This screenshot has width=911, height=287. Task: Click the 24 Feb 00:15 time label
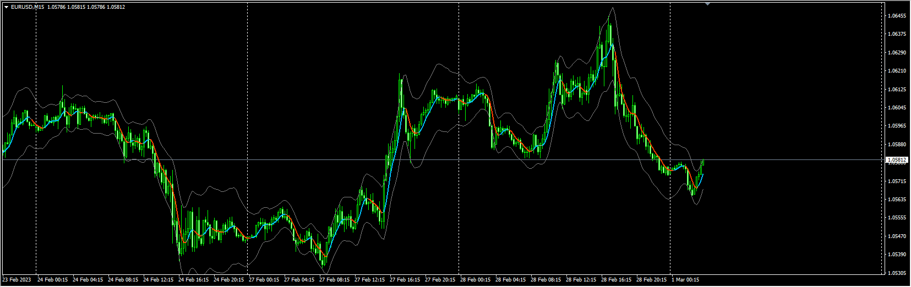pyautogui.click(x=53, y=280)
